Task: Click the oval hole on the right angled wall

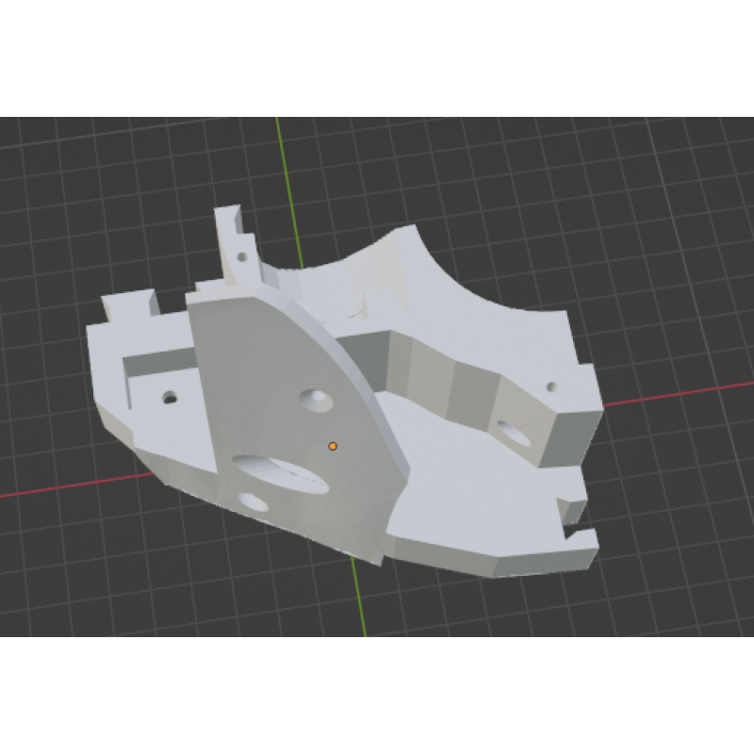Action: 514,433
